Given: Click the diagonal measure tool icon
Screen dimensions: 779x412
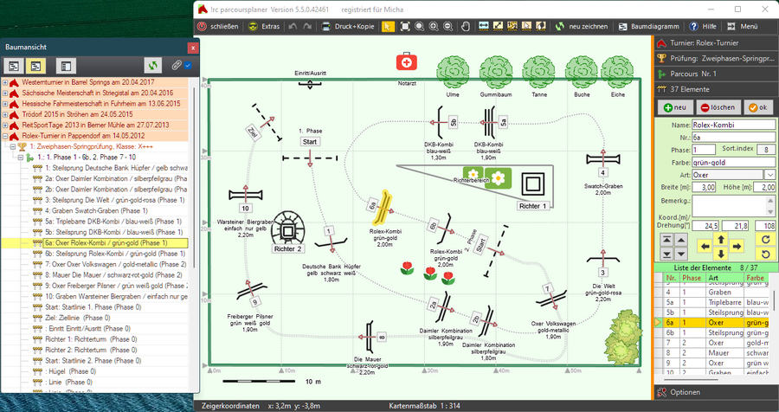Looking at the screenshot, I should (x=498, y=26).
